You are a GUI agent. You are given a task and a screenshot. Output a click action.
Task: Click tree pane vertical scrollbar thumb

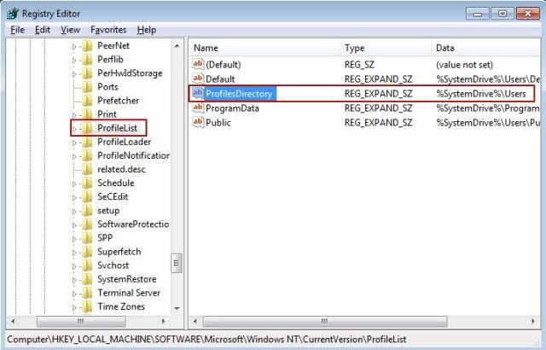click(x=177, y=264)
